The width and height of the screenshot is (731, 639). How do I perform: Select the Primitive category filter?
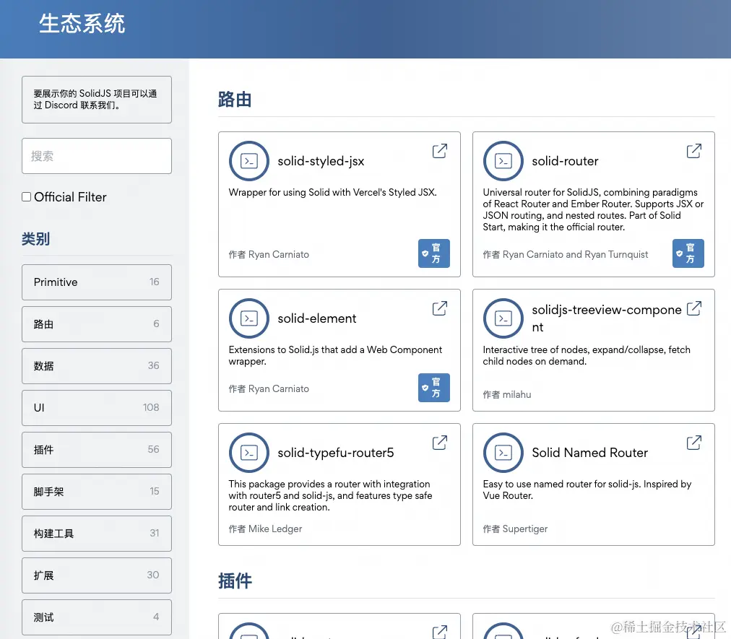pyautogui.click(x=96, y=282)
